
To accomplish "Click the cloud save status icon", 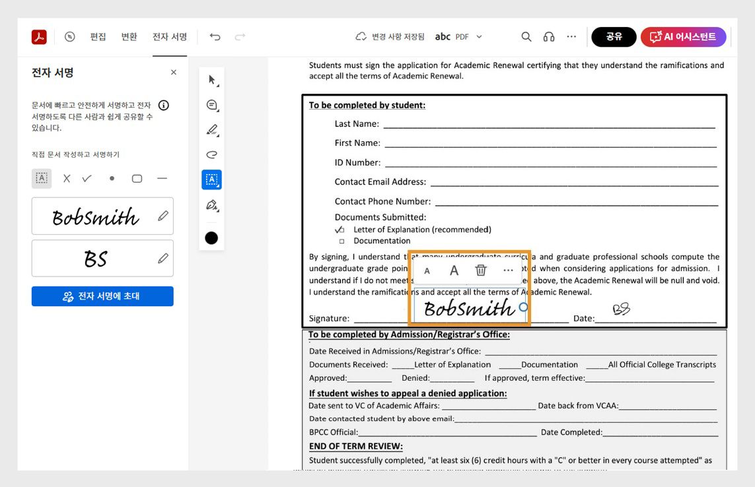I will click(361, 36).
